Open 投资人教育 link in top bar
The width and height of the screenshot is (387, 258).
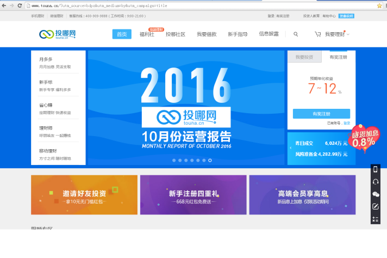click(x=311, y=16)
